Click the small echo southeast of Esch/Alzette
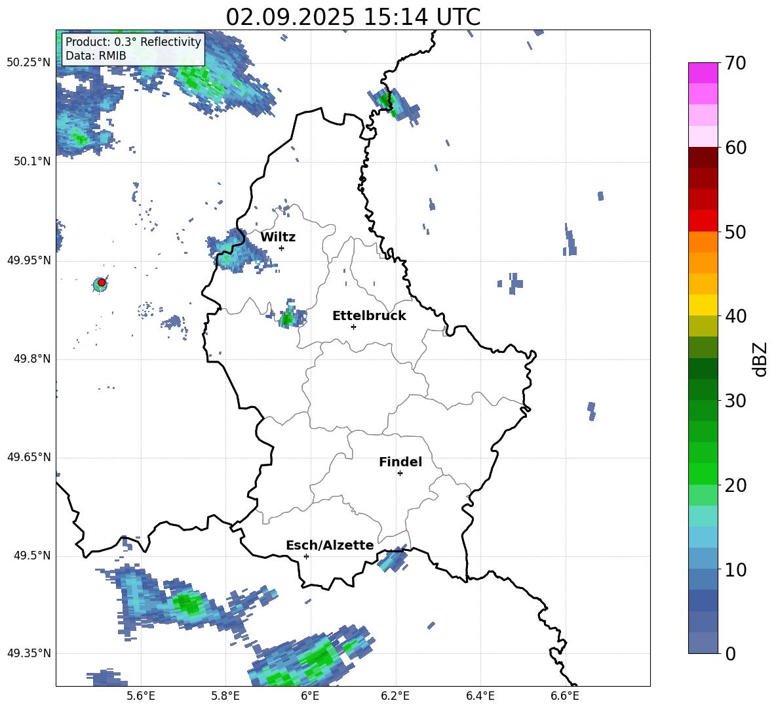This screenshot has width=776, height=709. coord(393,559)
